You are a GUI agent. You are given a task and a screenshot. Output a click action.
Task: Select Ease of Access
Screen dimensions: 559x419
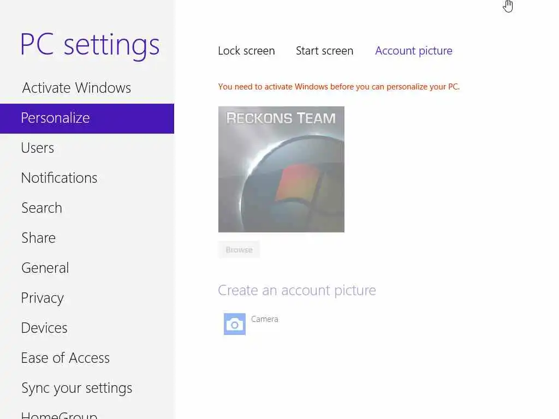(x=66, y=358)
